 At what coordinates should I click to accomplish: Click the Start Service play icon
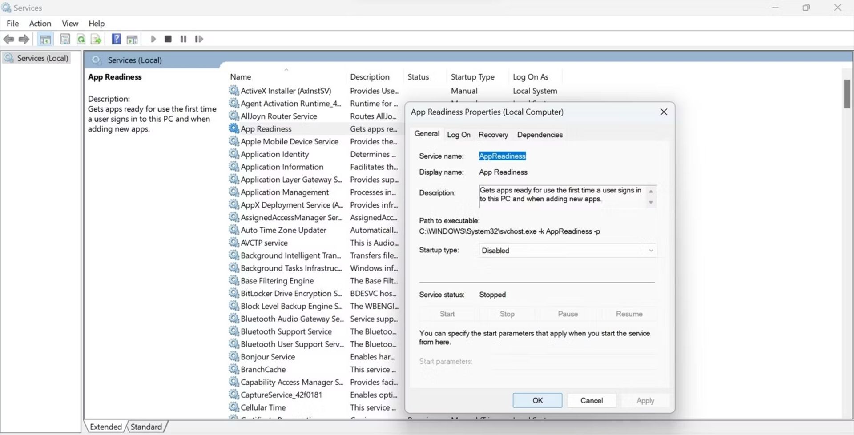[x=153, y=39]
